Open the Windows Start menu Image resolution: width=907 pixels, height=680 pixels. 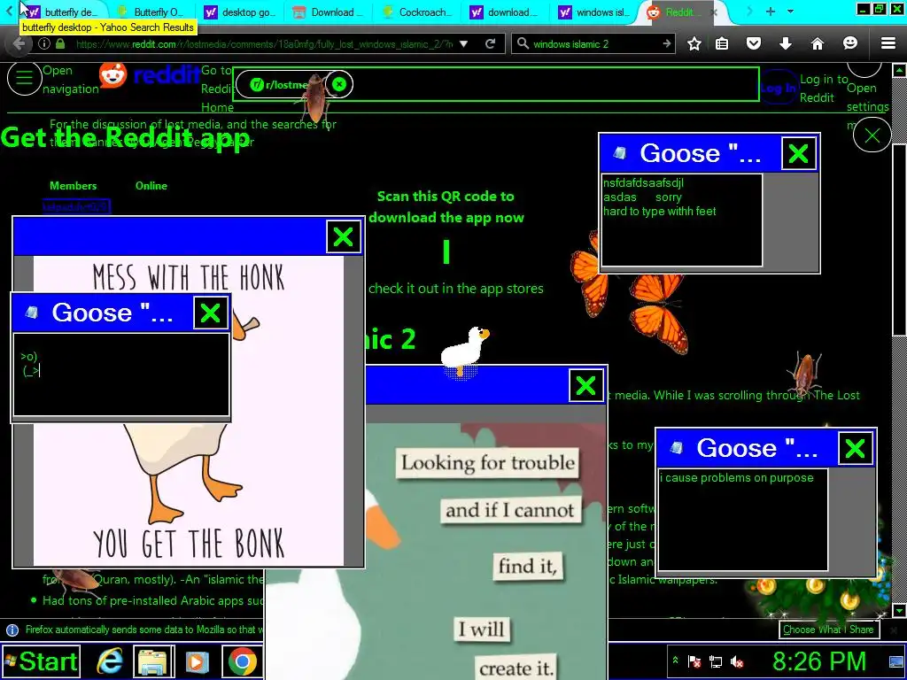coord(40,661)
